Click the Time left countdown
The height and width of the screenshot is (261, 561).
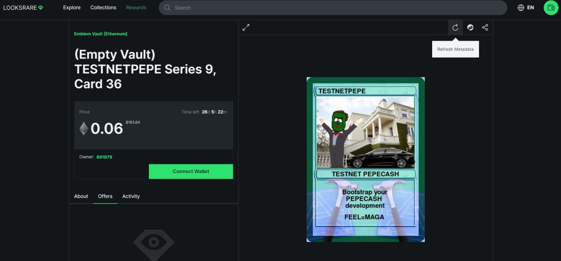point(204,112)
